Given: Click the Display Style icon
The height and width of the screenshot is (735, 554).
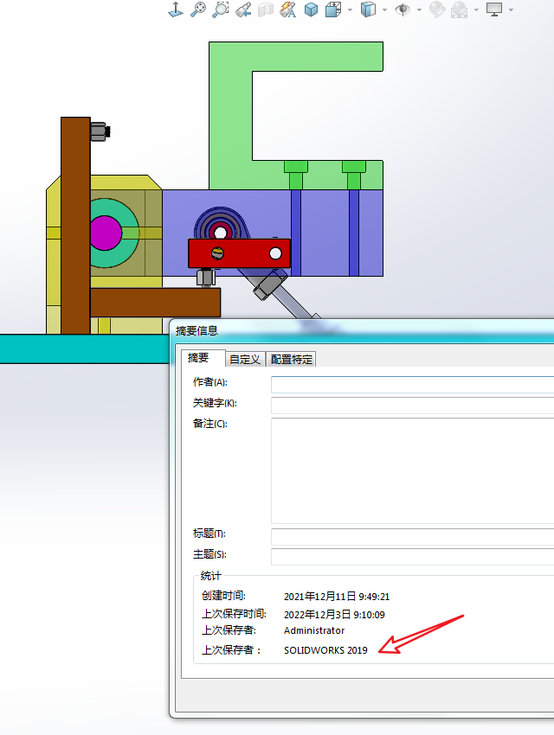Looking at the screenshot, I should click(x=368, y=10).
